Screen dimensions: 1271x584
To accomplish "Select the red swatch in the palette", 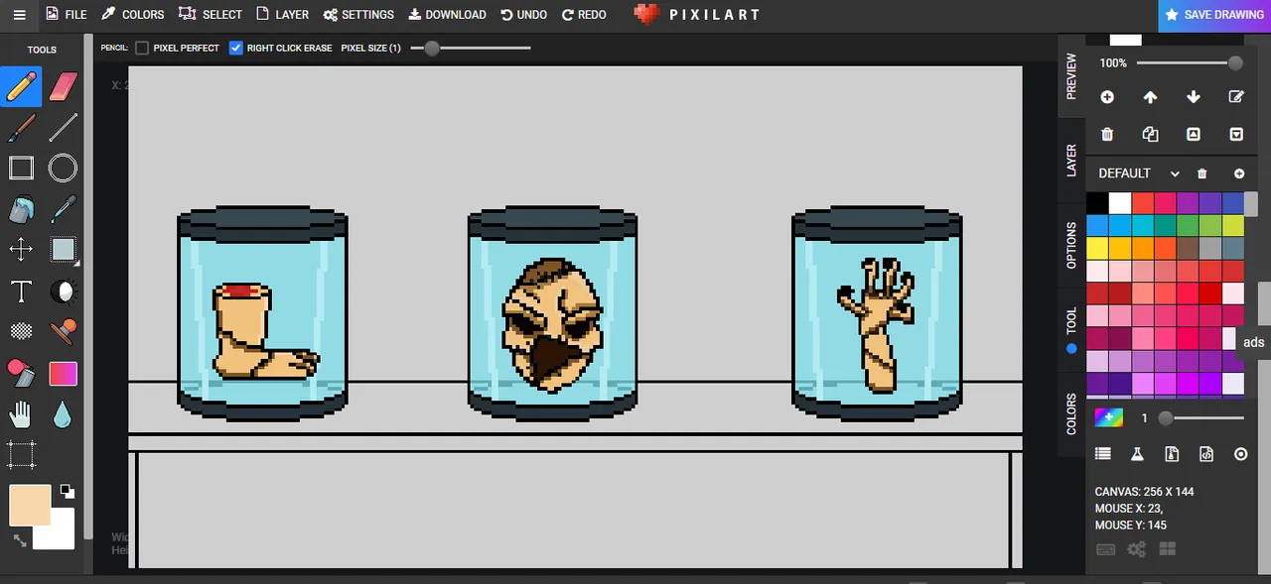I will [1144, 202].
